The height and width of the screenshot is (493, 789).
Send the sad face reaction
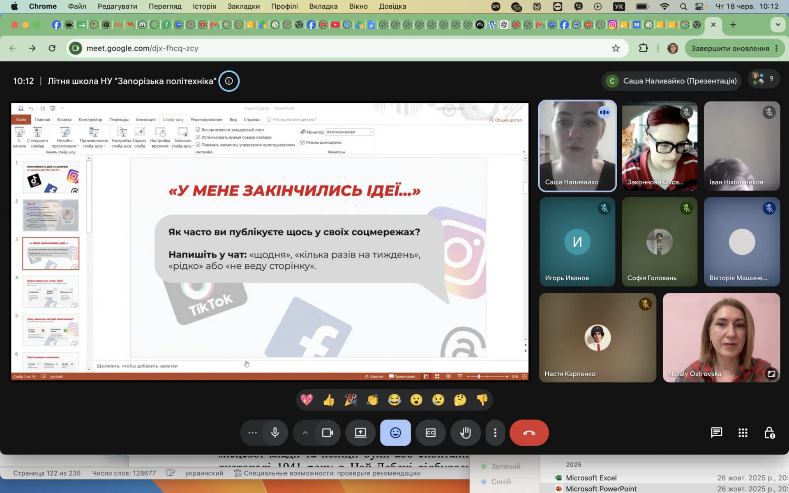coord(438,400)
